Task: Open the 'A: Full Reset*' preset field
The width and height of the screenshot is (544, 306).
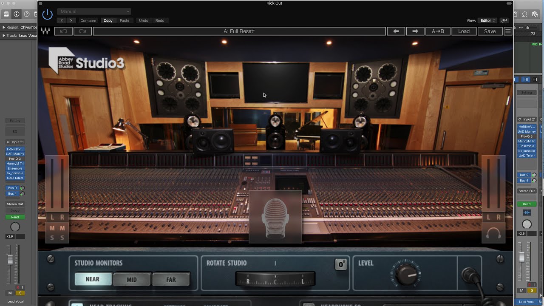Action: tap(239, 31)
